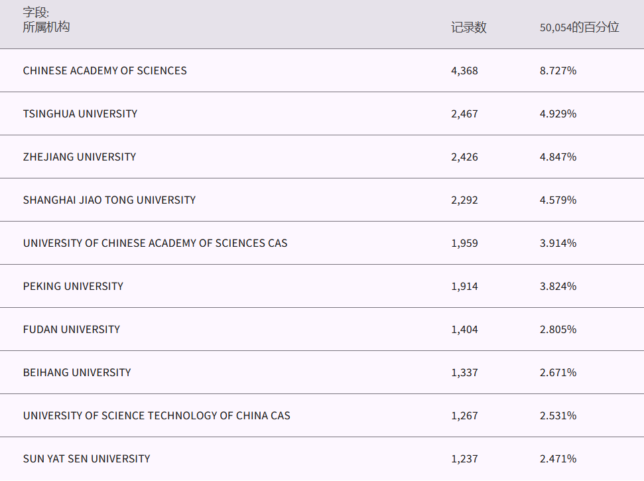Open the Zhejiang University entry
Image resolution: width=644 pixels, height=481 pixels.
[x=80, y=157]
